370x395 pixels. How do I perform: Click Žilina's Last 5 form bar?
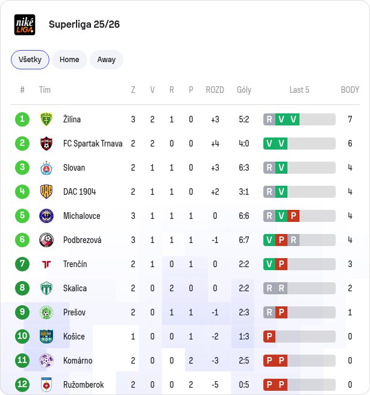tap(299, 119)
